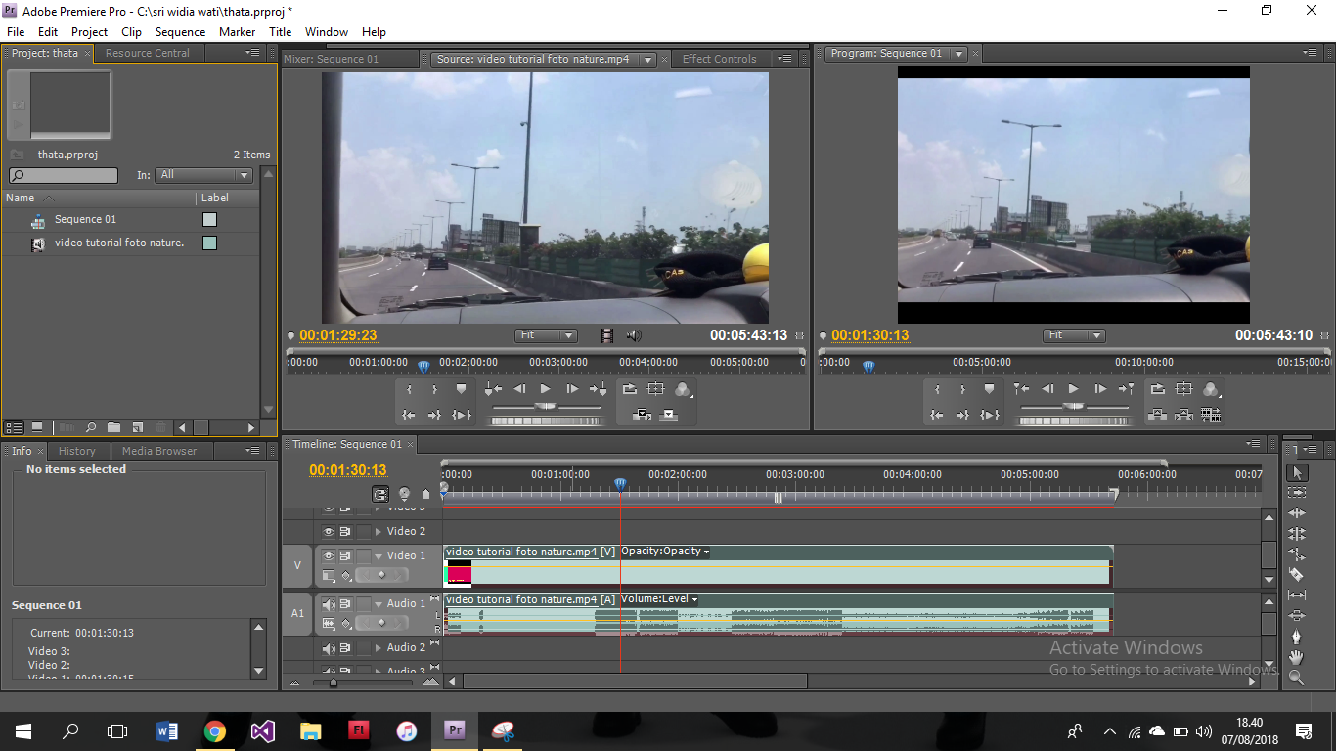The image size is (1336, 751).
Task: Open the In: All dropdown in Project panel
Action: click(x=204, y=175)
